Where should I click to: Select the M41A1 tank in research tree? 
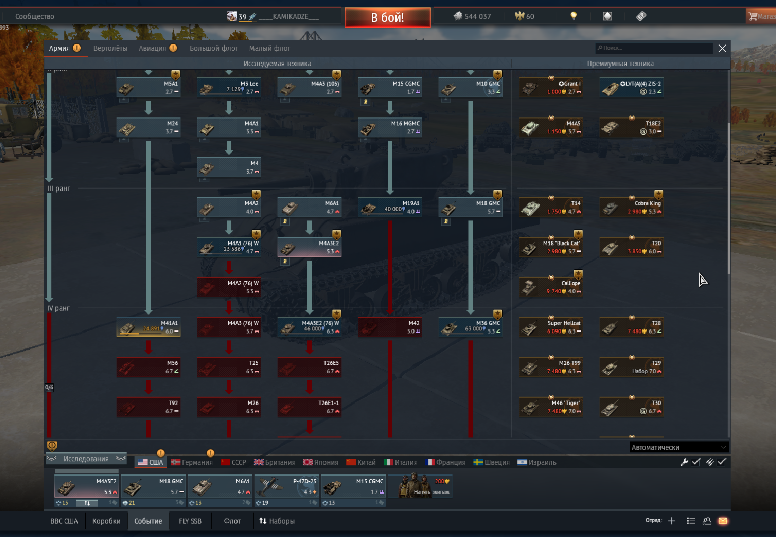(149, 327)
